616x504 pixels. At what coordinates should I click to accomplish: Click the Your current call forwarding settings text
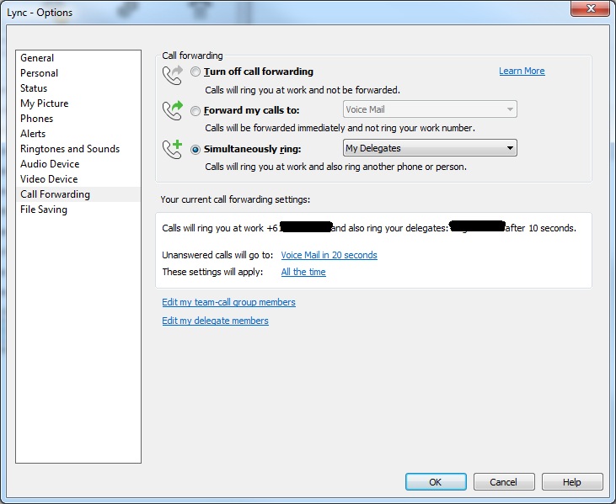pos(235,199)
